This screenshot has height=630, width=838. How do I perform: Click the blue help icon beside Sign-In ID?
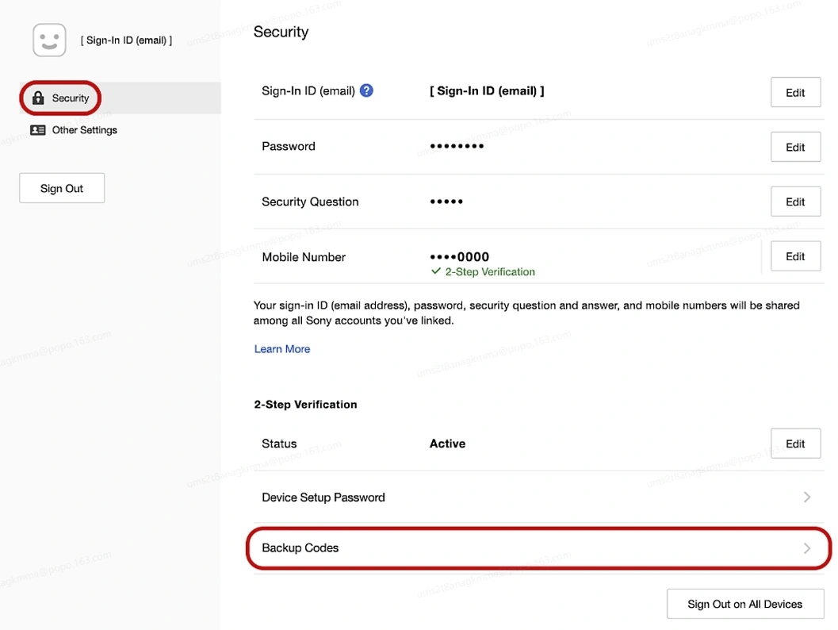[x=366, y=90]
